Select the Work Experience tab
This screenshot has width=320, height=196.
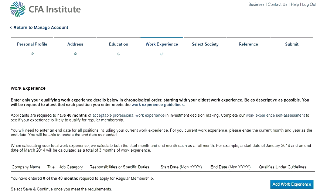162,44
